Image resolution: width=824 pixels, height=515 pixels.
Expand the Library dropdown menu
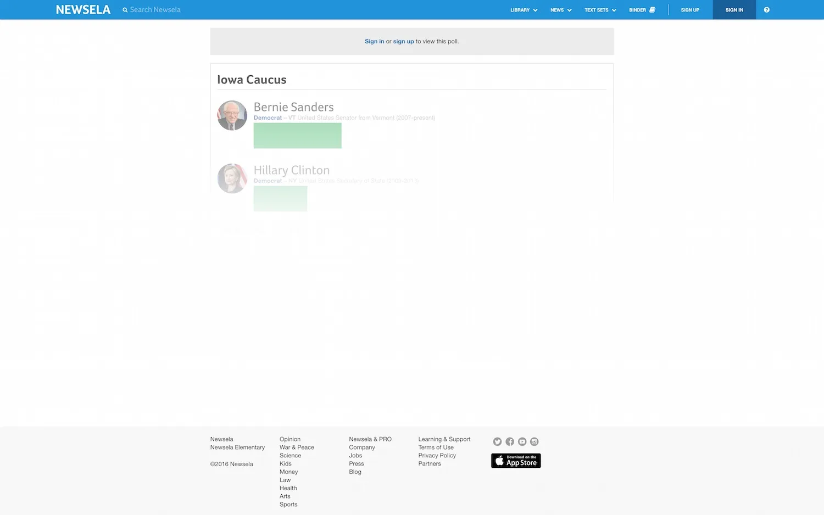(524, 10)
